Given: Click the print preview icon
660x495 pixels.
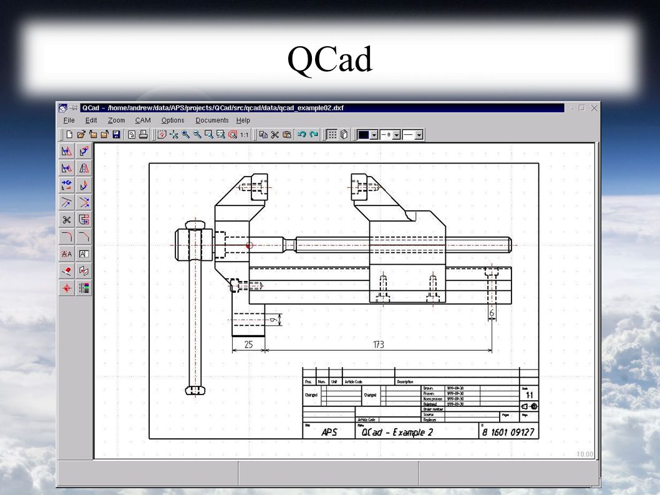Looking at the screenshot, I should tap(132, 134).
